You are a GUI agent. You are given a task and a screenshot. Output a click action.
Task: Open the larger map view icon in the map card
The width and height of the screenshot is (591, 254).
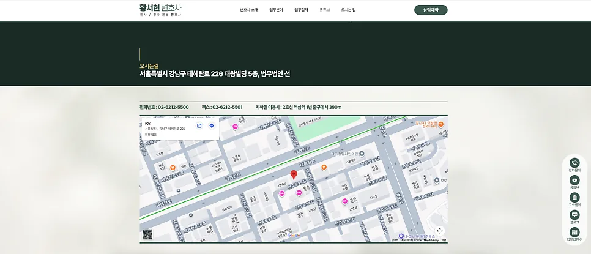199,126
